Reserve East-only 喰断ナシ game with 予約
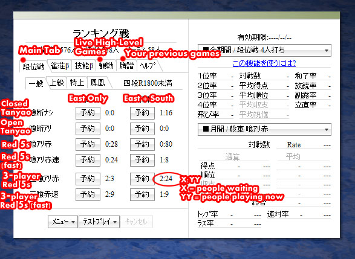Screen dimensions: 355x259 coord(88,113)
